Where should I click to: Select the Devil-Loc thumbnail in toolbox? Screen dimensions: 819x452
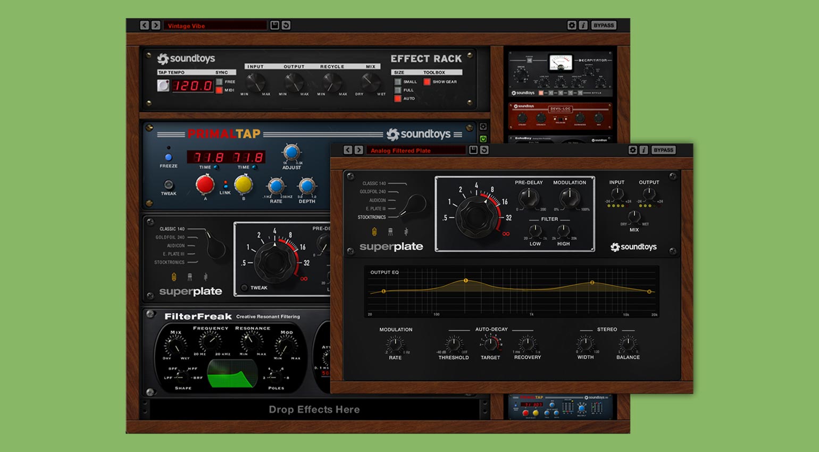pyautogui.click(x=561, y=116)
